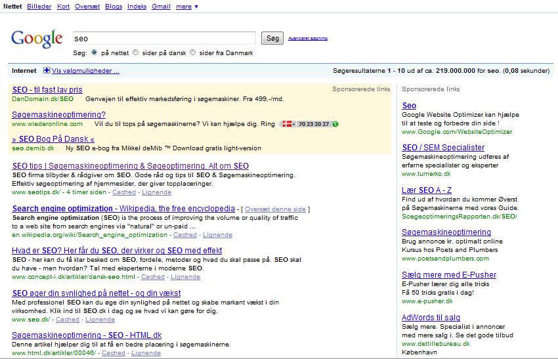The height and width of the screenshot is (359, 558).
Task: Click the www.e-pusher.dk URL text
Action: 427,301
